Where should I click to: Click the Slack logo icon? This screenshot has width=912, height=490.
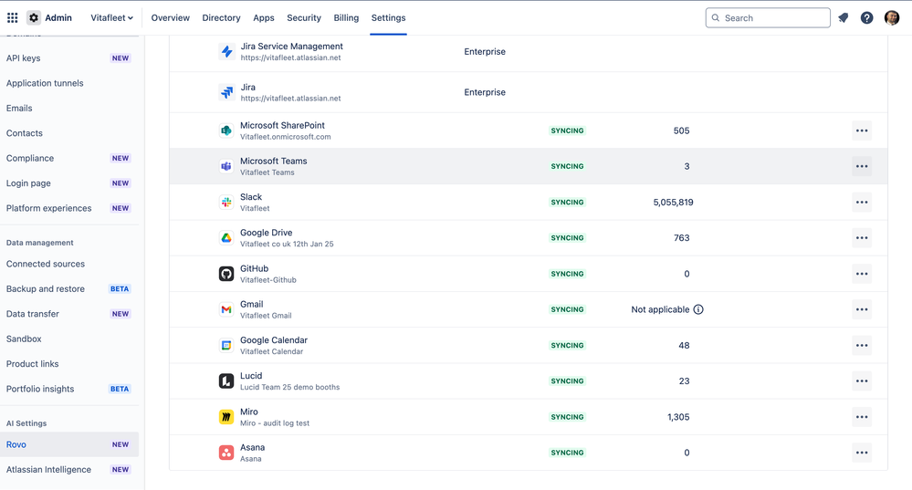point(226,203)
